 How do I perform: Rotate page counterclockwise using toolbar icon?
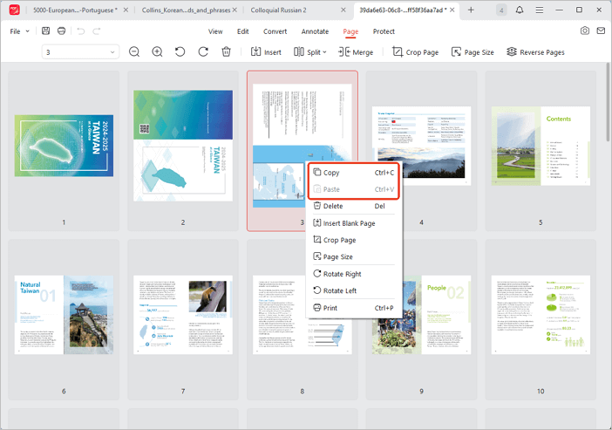(x=180, y=52)
